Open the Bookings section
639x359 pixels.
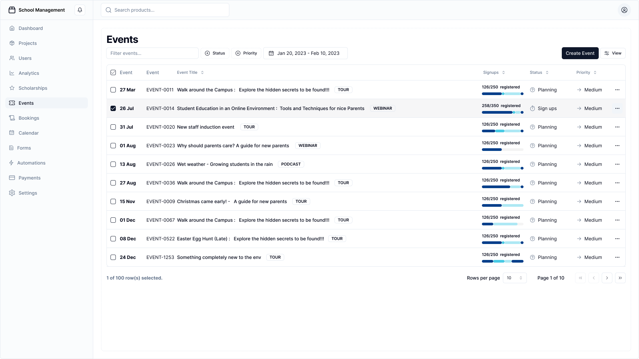coord(29,118)
